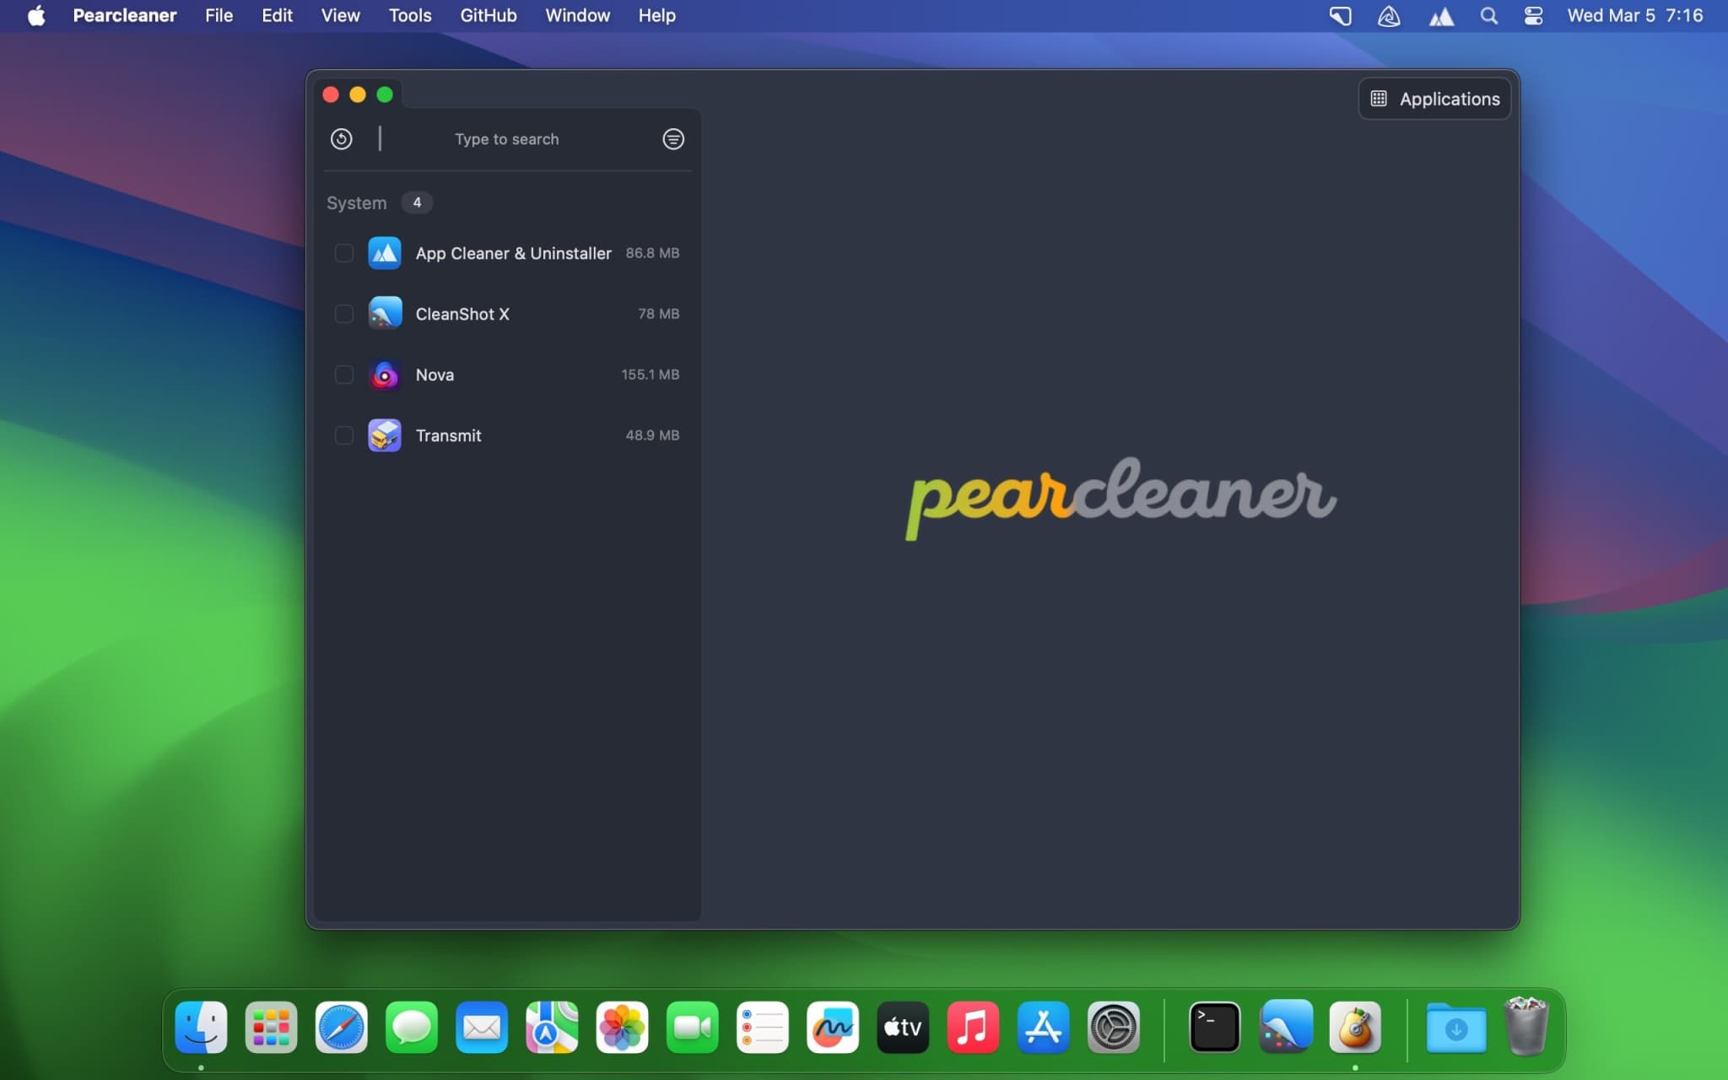Screen dimensions: 1728x1080
Task: Click the 86.8 MB size value
Action: pos(652,253)
